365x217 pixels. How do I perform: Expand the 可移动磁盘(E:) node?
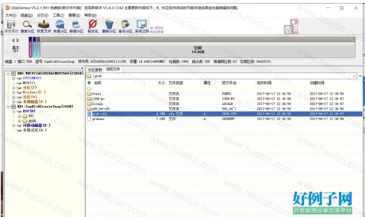coord(14,125)
